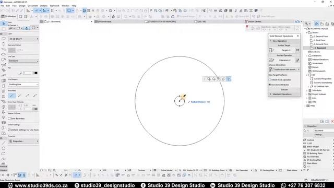Click the Project Map icon in Navigator
This screenshot has height=188, width=334.
tap(317, 24)
